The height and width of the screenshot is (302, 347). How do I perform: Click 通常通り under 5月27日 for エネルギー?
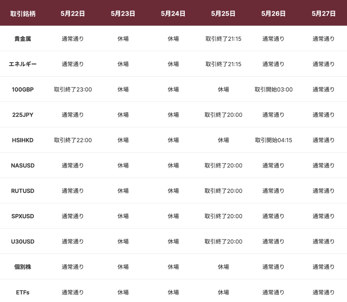coord(324,64)
